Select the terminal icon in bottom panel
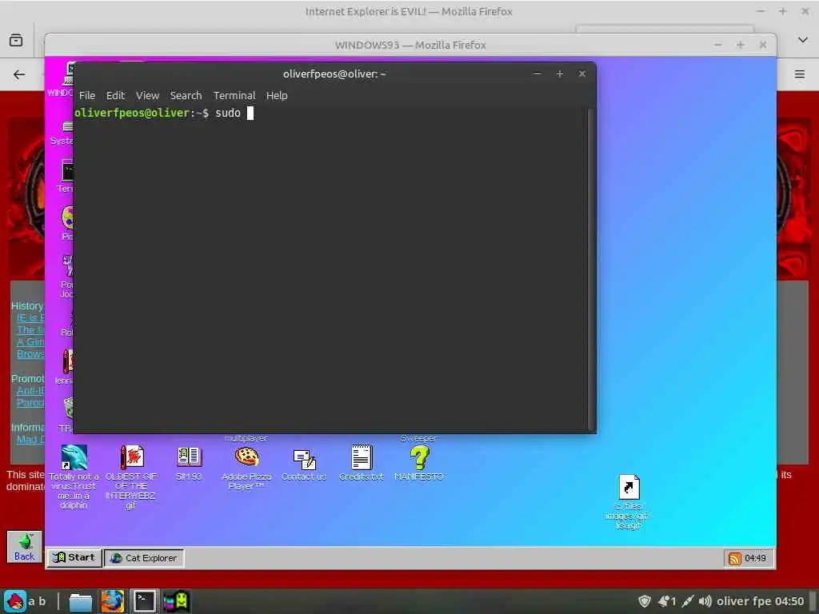Viewport: 819px width, 614px height. tap(144, 601)
